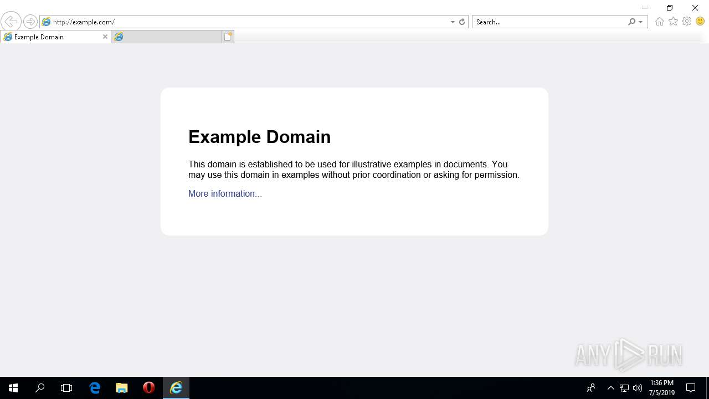Switch to the second blank tab
The width and height of the screenshot is (709, 399).
click(166, 37)
